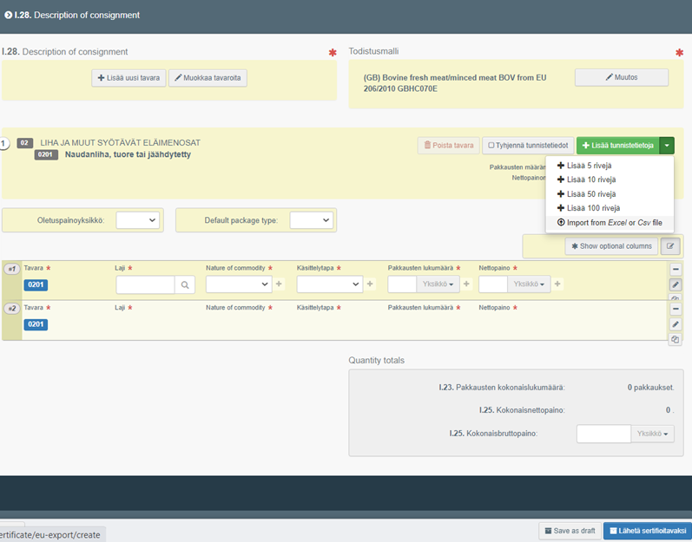Click the pencil edit icon for row #2
This screenshot has width=692, height=542.
tap(675, 323)
